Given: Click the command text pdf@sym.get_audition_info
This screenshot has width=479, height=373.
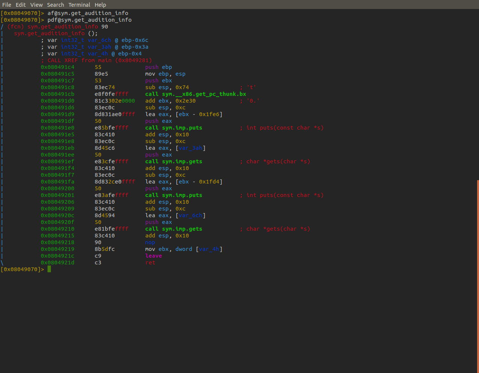Looking at the screenshot, I should point(89,20).
